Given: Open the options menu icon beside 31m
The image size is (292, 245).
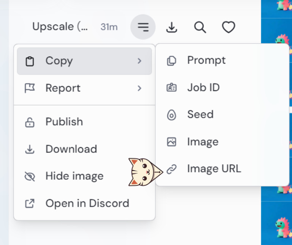Looking at the screenshot, I should (143, 27).
